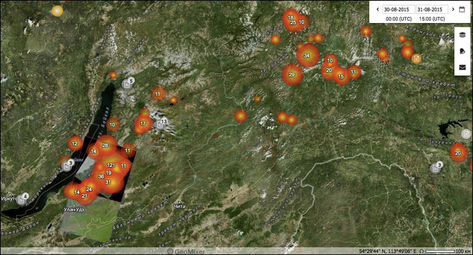Edit end date field 31-08-2015

pyautogui.click(x=432, y=9)
